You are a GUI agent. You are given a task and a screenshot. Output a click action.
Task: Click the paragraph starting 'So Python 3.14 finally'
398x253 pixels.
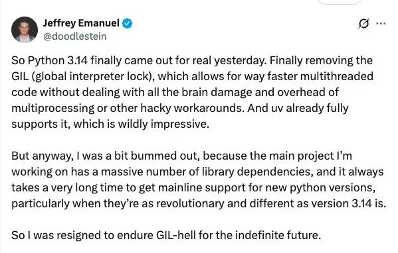(x=193, y=92)
